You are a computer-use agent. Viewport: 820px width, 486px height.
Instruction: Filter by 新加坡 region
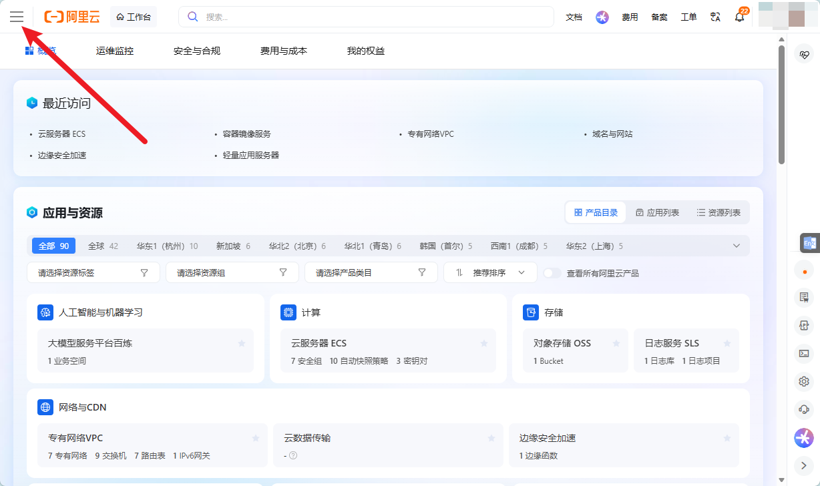coord(233,246)
